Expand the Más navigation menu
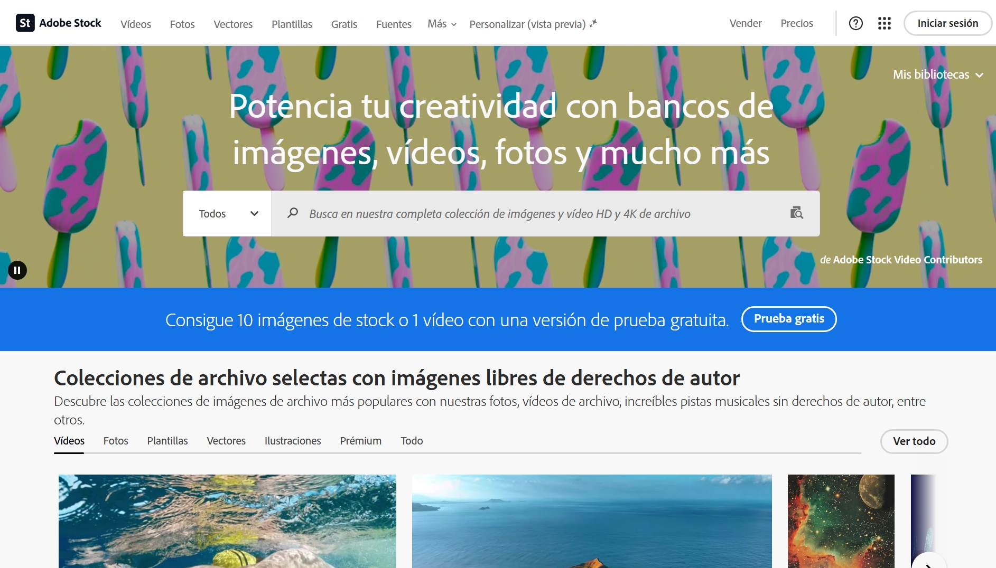Screen dimensions: 996x568 pyautogui.click(x=442, y=24)
